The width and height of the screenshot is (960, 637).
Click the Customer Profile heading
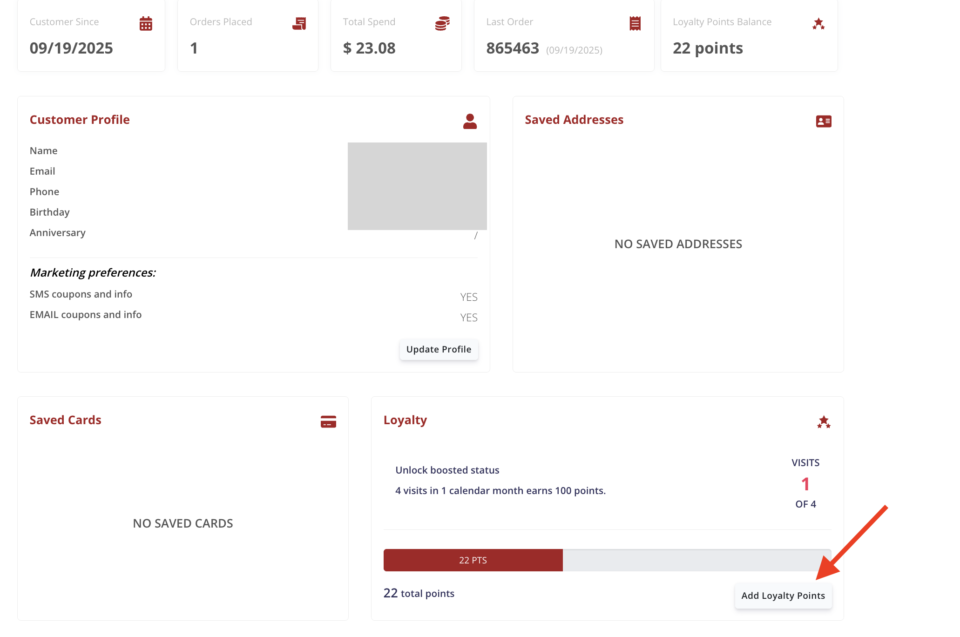80,120
